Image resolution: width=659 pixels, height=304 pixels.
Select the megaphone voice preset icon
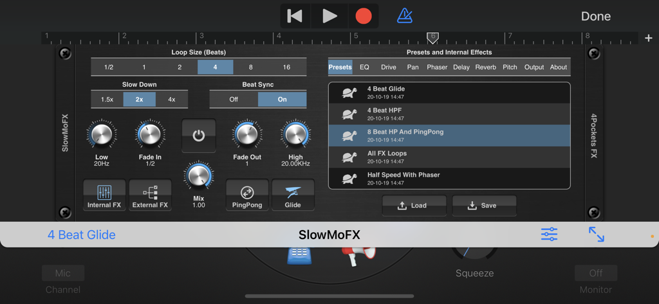pyautogui.click(x=358, y=256)
